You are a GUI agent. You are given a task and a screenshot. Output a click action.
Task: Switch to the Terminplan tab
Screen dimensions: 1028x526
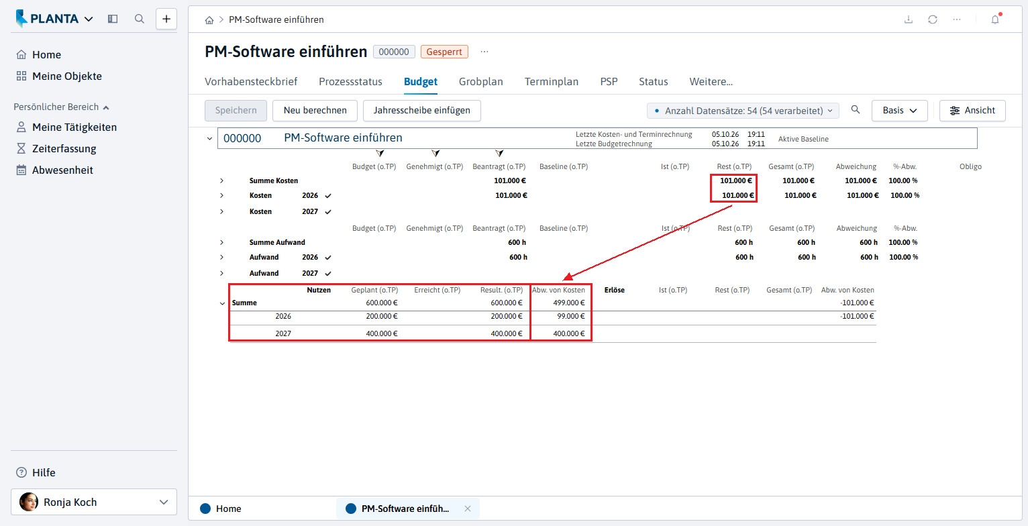[x=552, y=82]
